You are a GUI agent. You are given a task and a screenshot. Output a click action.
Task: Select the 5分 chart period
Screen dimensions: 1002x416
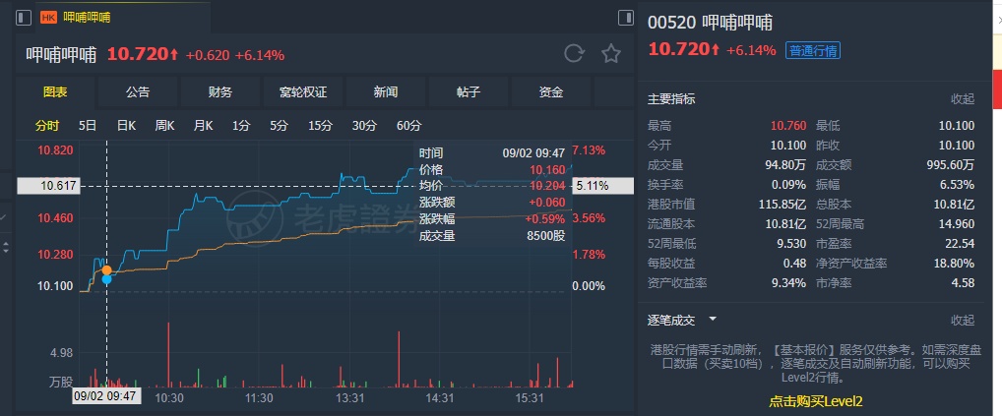click(x=279, y=126)
